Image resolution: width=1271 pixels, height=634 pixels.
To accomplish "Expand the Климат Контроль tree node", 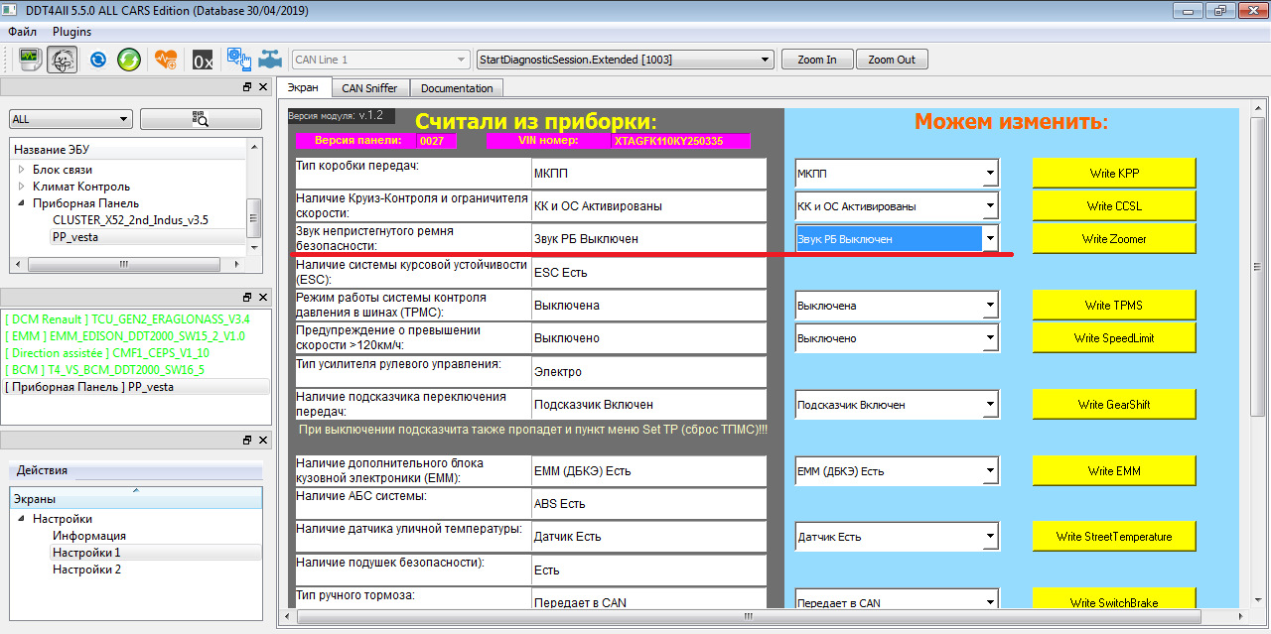I will tap(21, 187).
